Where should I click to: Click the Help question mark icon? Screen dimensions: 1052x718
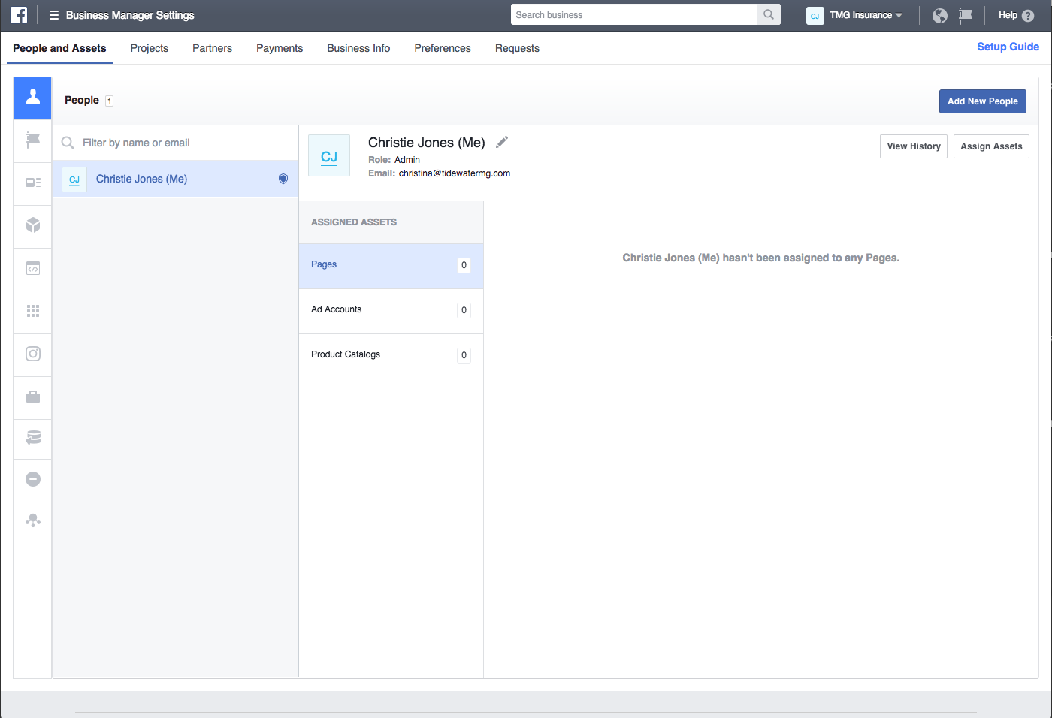point(1028,16)
